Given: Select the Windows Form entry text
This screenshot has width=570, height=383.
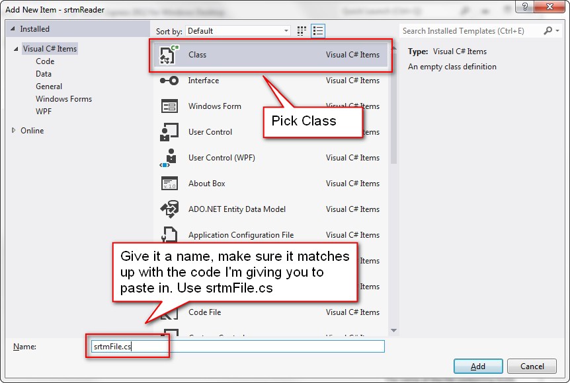Looking at the screenshot, I should [214, 106].
